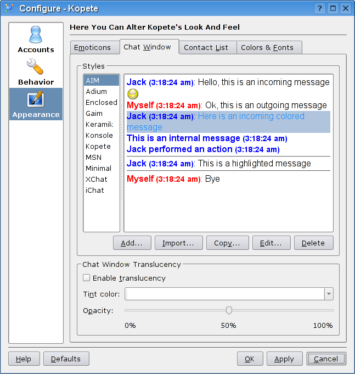Screen dimensions: 355x374
Task: Select the MSN style in list
Action: (102, 157)
